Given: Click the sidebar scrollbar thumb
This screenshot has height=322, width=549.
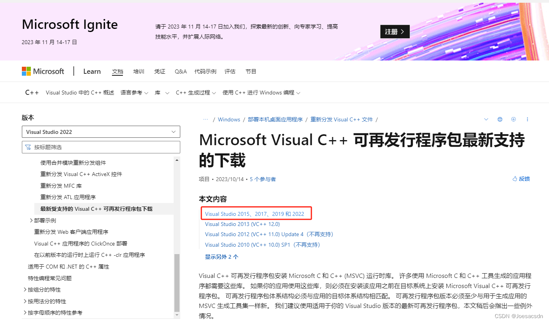Looking at the screenshot, I should click(x=177, y=282).
